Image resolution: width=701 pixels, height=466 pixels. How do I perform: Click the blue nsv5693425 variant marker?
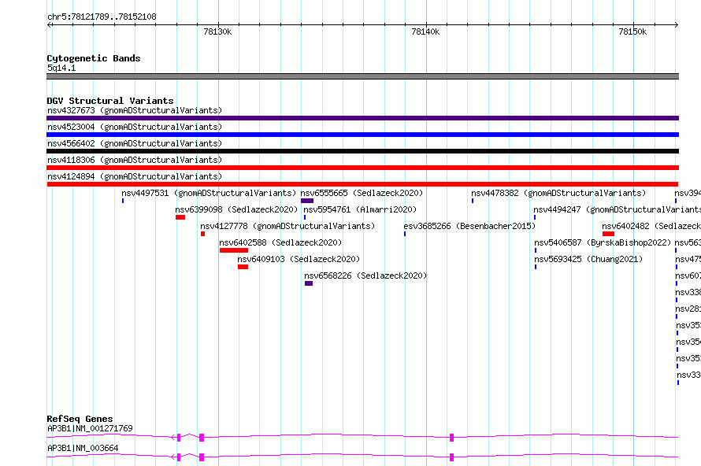point(536,267)
